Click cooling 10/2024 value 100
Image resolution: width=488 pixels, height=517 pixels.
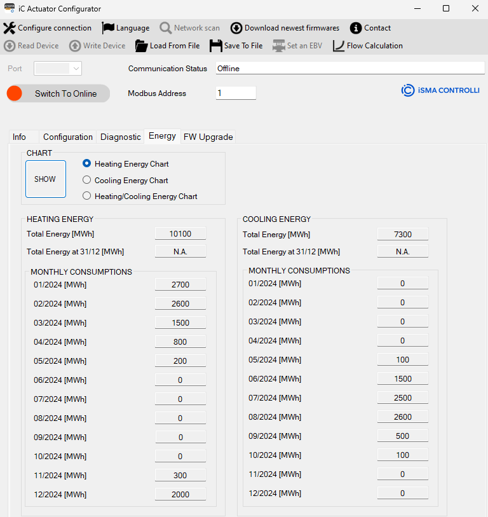[x=403, y=455]
